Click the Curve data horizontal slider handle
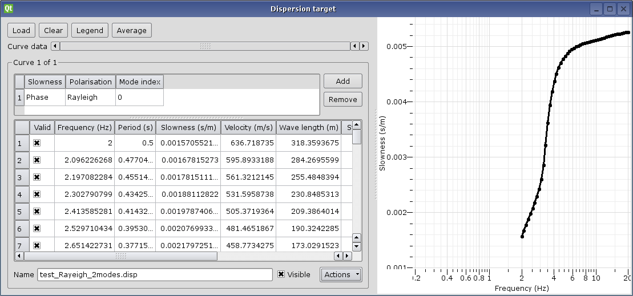Viewport: 633px width, 296px height. 205,46
